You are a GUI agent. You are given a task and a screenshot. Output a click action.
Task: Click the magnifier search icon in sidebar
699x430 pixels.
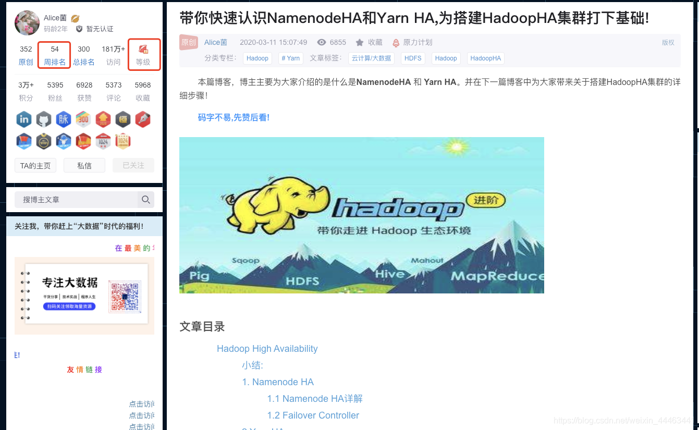pyautogui.click(x=146, y=200)
